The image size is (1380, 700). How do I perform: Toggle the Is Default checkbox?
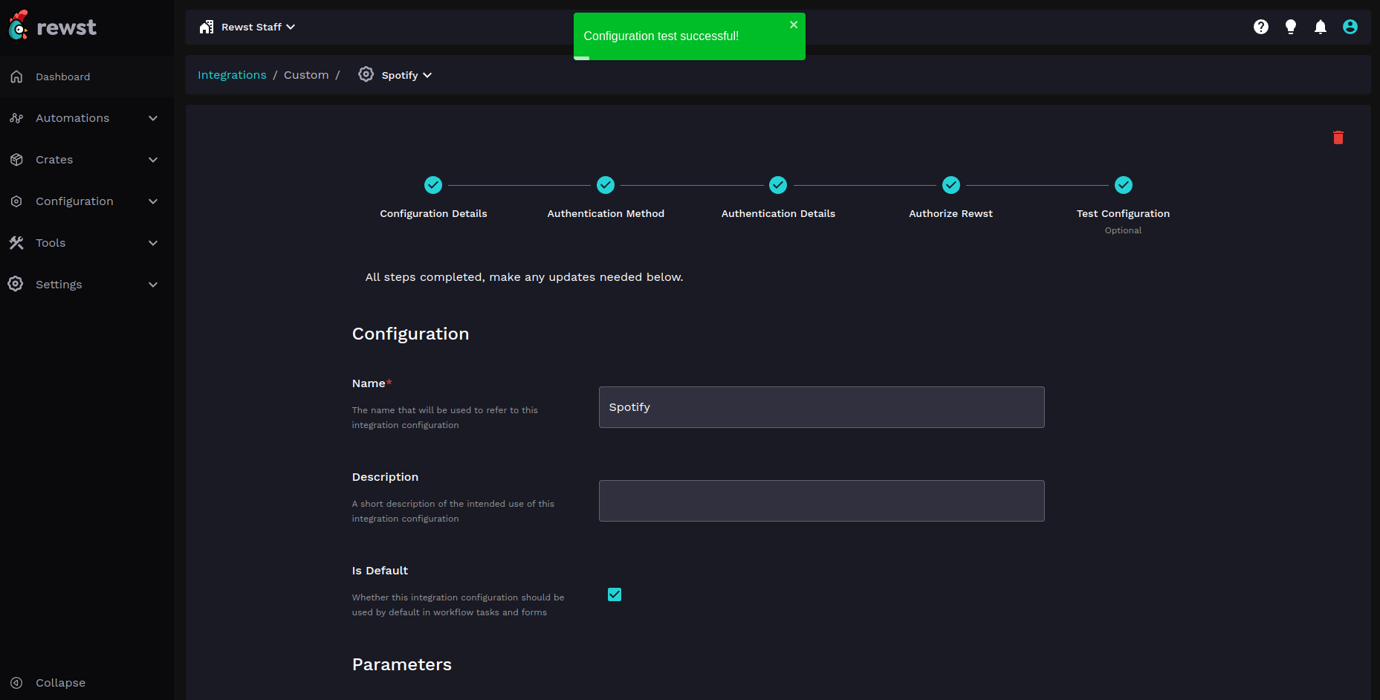coord(614,594)
